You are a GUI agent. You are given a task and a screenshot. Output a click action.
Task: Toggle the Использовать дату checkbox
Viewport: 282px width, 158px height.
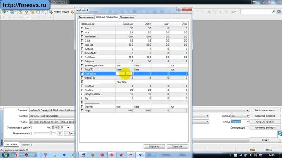(30, 128)
